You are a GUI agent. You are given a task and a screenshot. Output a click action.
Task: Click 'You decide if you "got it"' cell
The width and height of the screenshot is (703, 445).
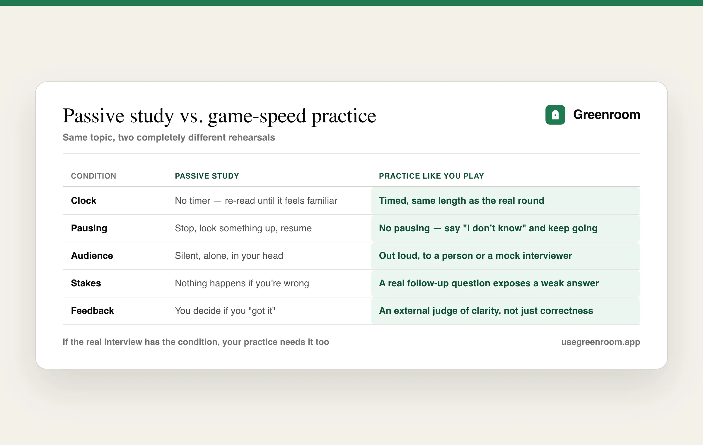point(225,311)
